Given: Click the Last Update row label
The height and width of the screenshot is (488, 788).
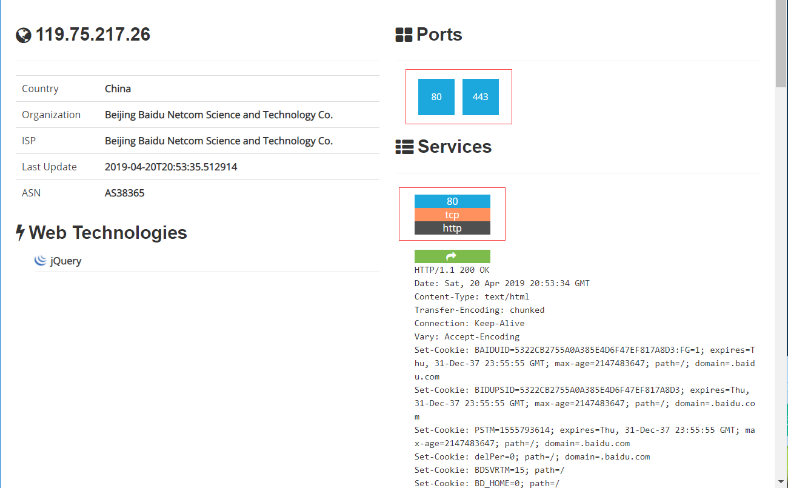Looking at the screenshot, I should (49, 167).
